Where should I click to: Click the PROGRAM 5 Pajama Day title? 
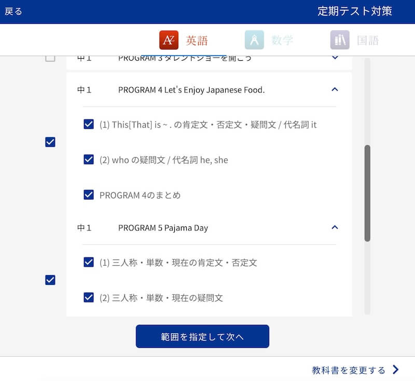pyautogui.click(x=163, y=228)
